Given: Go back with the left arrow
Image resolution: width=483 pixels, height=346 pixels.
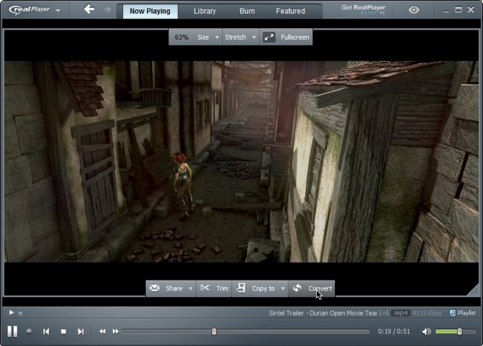Looking at the screenshot, I should click(x=89, y=9).
